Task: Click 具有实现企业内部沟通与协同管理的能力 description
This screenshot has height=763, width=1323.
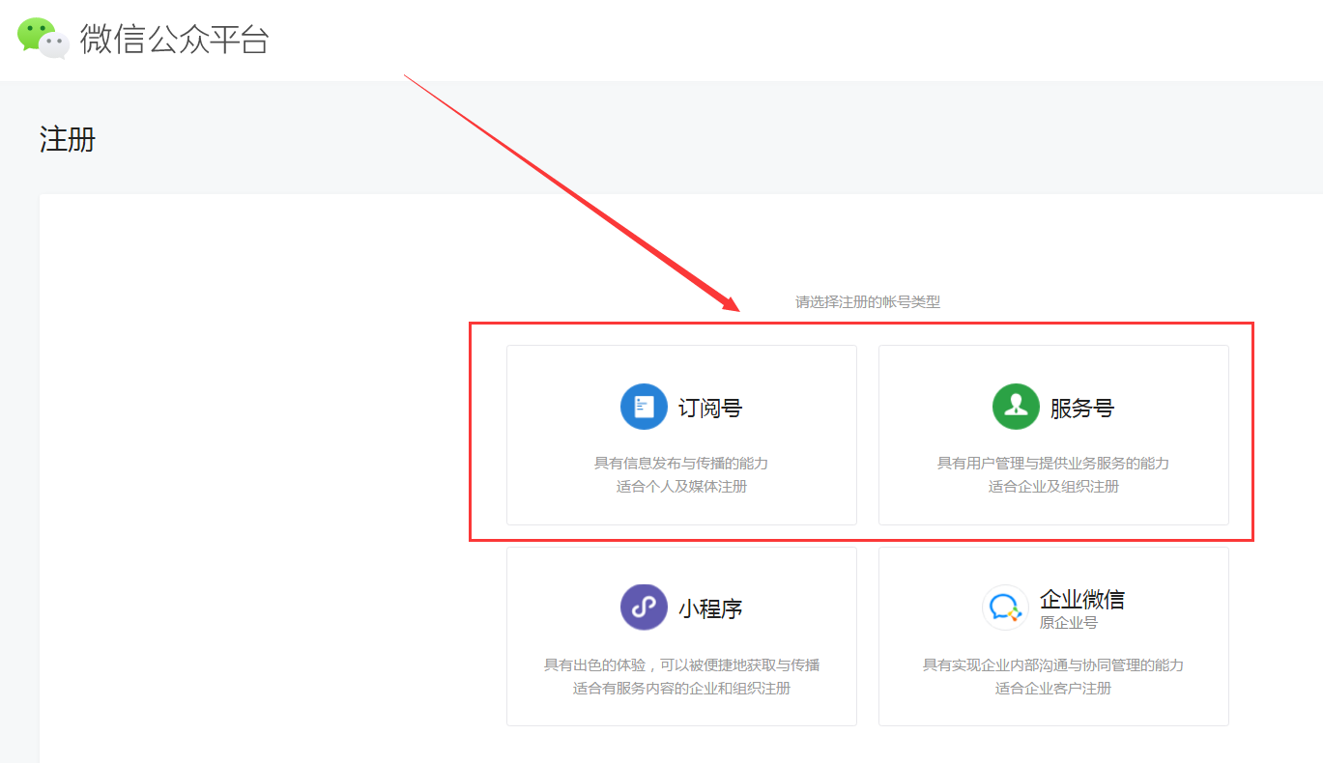Action: point(1053,665)
